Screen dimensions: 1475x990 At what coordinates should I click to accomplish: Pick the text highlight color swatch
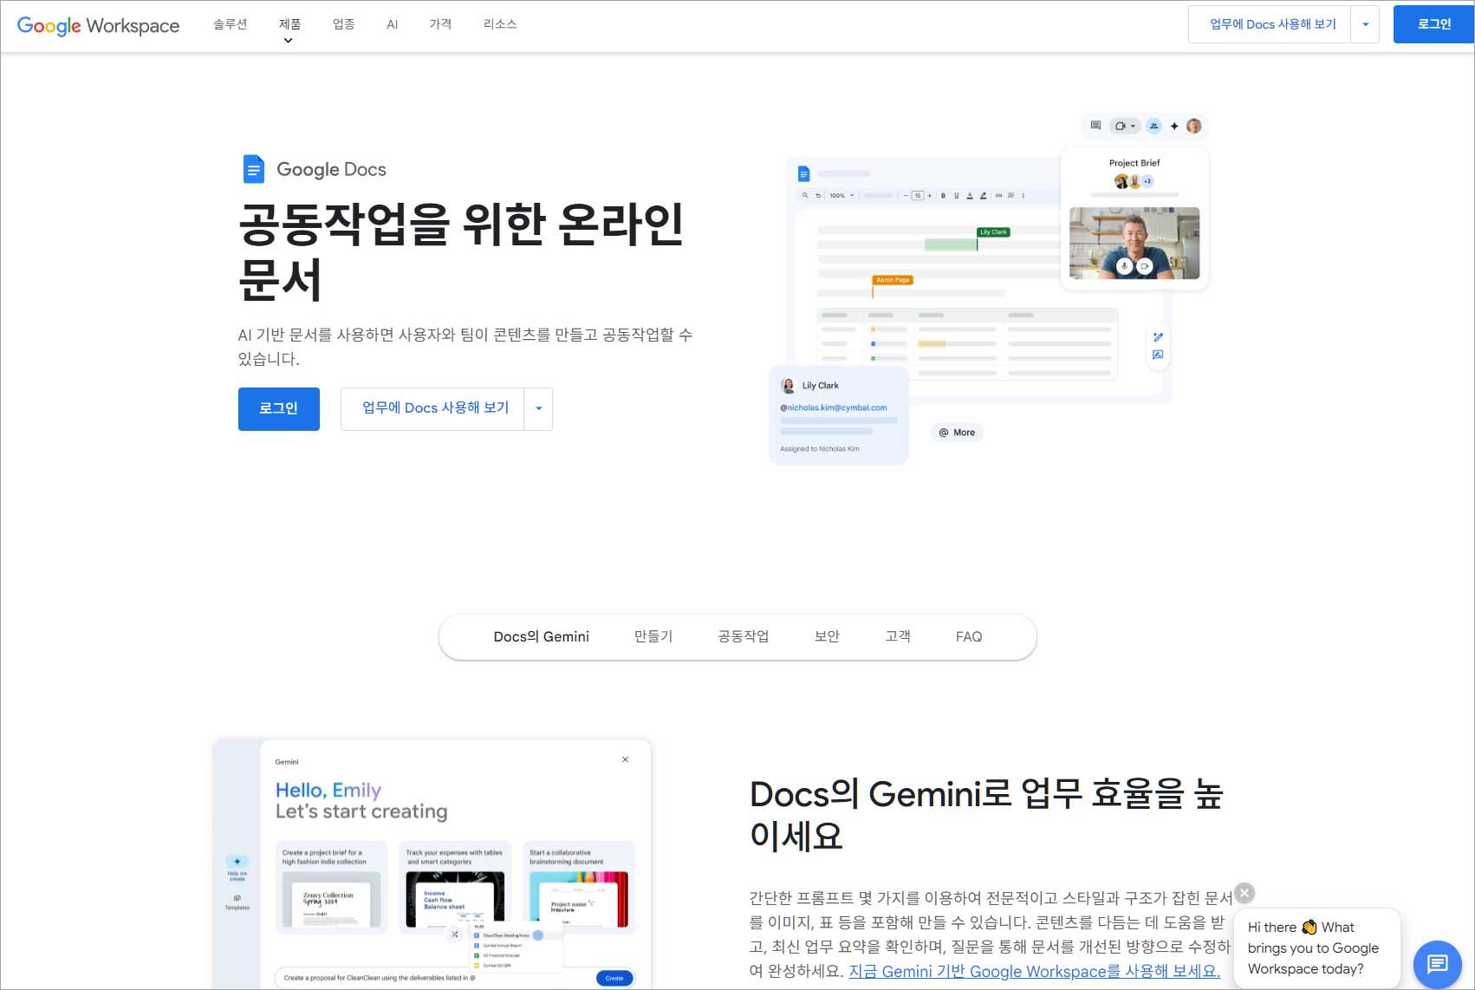point(984,195)
